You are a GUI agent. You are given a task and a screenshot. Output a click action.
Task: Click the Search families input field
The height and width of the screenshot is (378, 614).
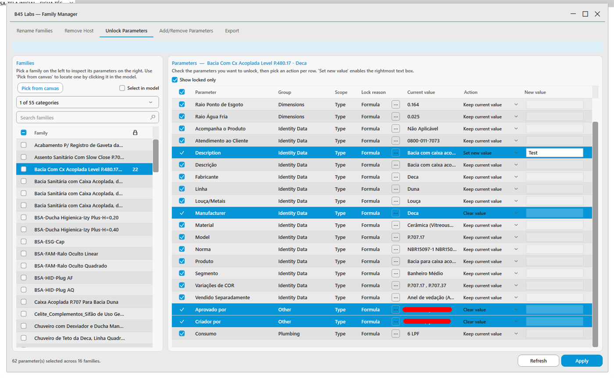coord(87,117)
